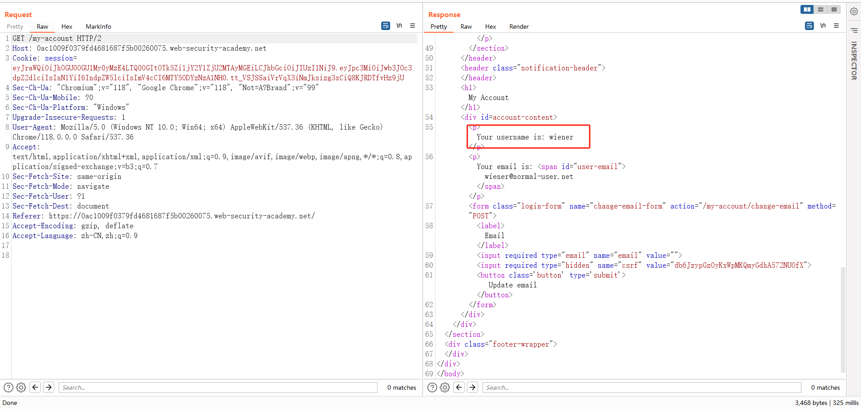Open help icon under Request panel
This screenshot has width=861, height=409.
click(9, 387)
